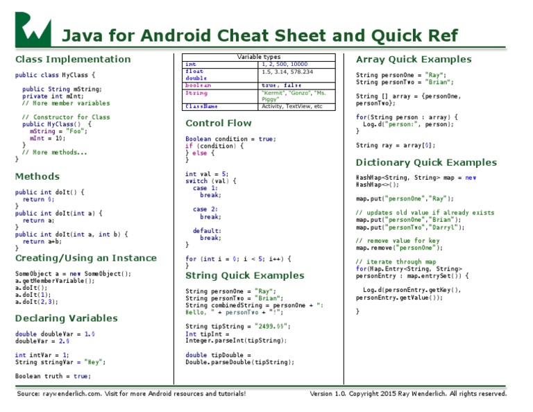Click the '1, 2, 500, 10000' table cell
533x412 pixels.
click(296, 65)
